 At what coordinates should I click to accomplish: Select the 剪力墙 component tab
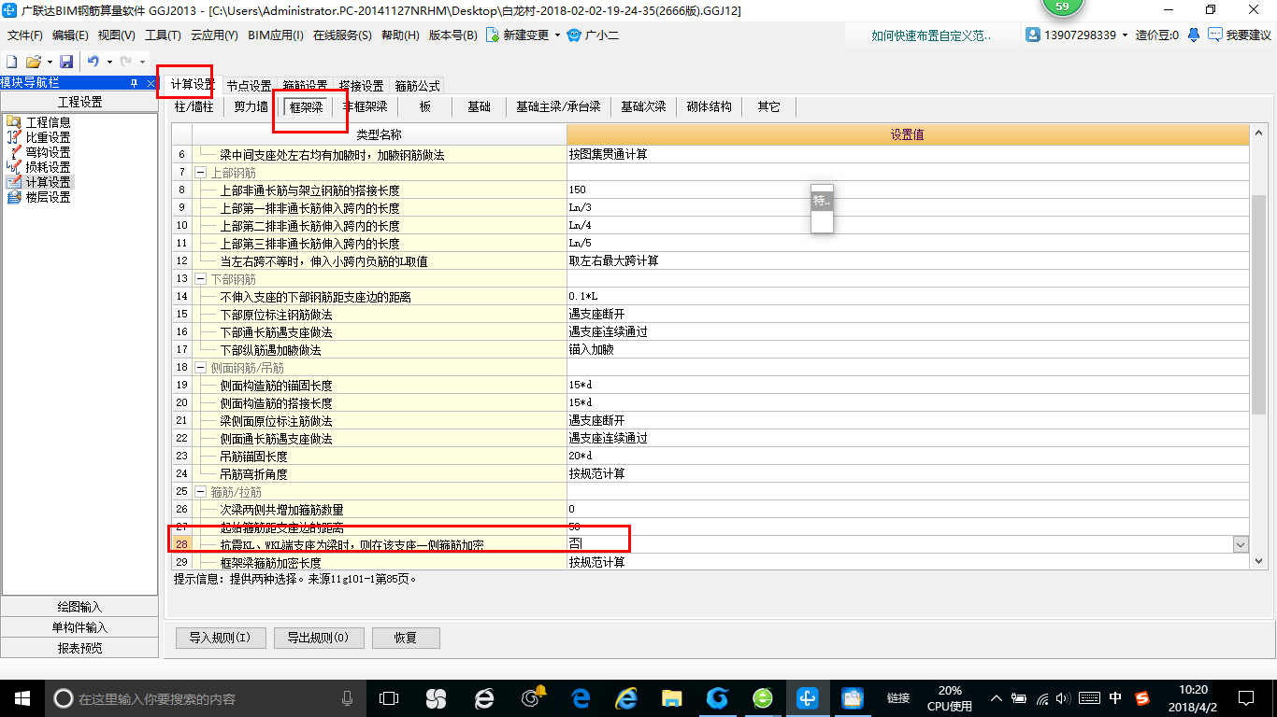(251, 106)
